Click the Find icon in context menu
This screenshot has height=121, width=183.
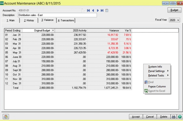146,82
